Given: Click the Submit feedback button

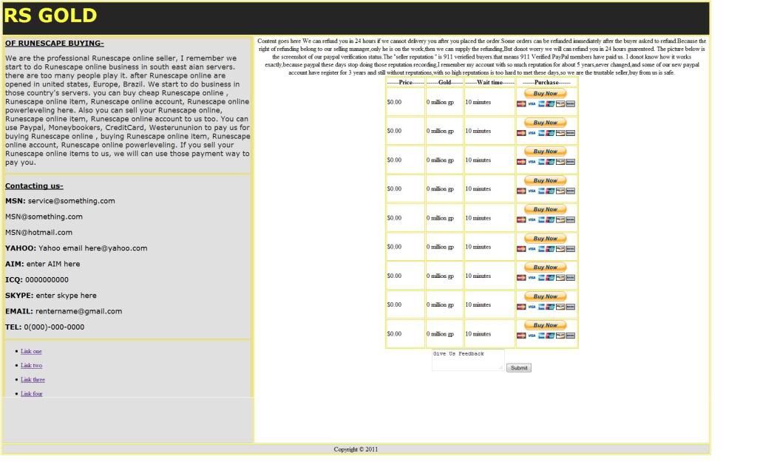Looking at the screenshot, I should (x=519, y=368).
